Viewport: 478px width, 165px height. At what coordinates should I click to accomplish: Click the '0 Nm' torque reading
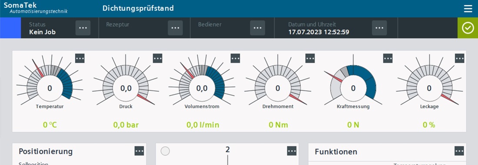(x=278, y=125)
